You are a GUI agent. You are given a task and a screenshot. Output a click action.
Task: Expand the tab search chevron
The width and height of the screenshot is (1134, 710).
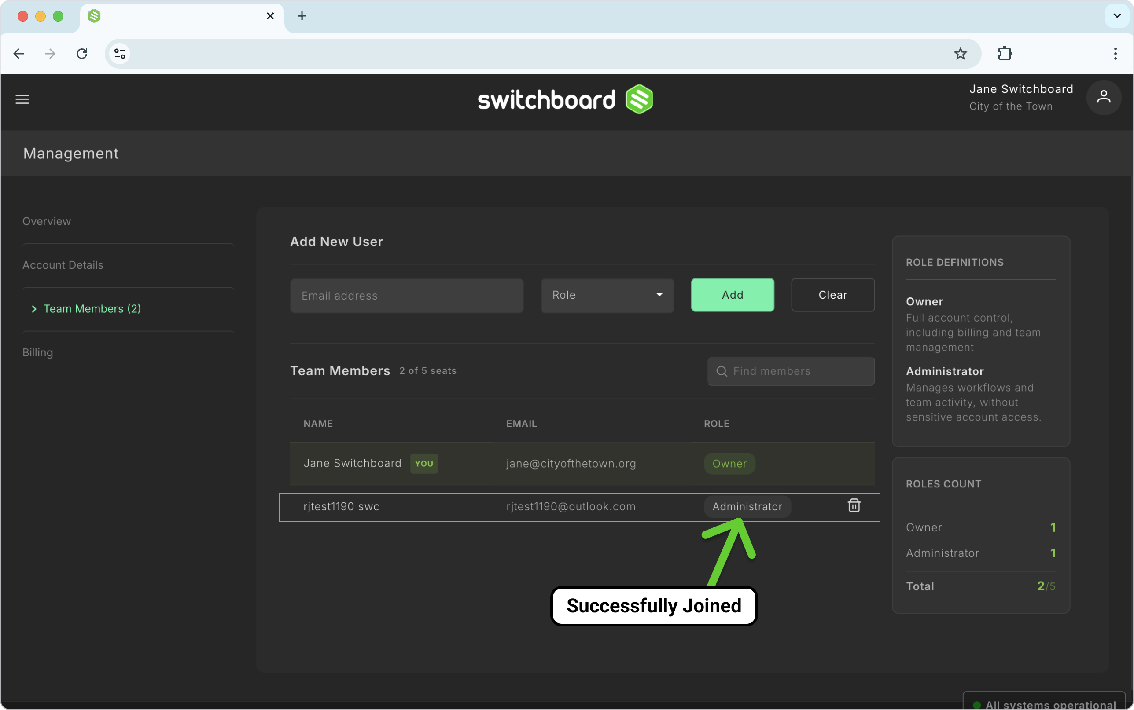coord(1117,16)
